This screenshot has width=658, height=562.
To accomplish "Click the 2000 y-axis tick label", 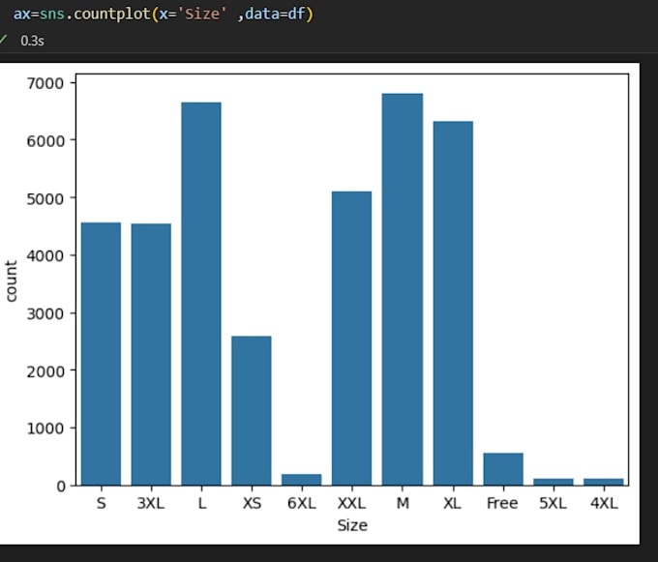I will point(45,371).
